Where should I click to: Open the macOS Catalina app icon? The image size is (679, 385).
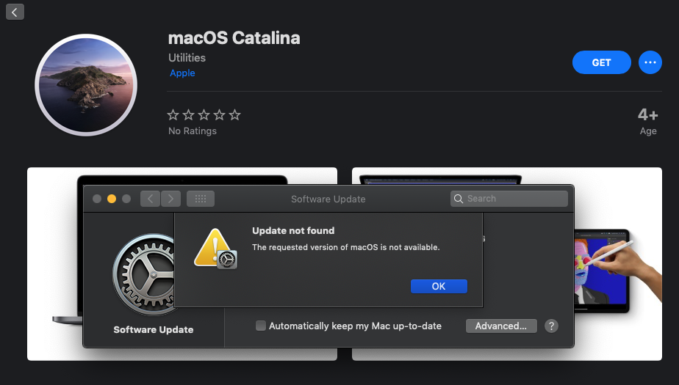tap(86, 85)
